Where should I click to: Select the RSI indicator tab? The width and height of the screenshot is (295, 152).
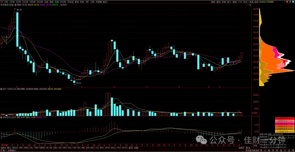79,148
